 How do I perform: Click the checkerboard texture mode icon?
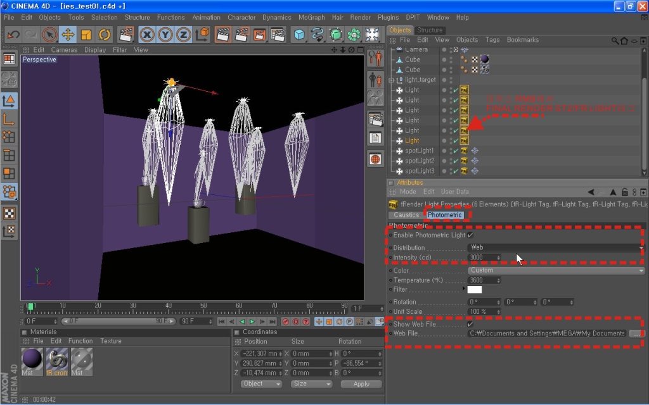(9, 213)
